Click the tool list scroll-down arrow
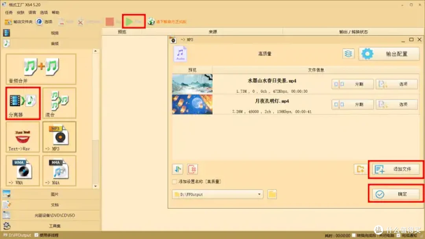This screenshot has width=425, height=239. (x=95, y=186)
